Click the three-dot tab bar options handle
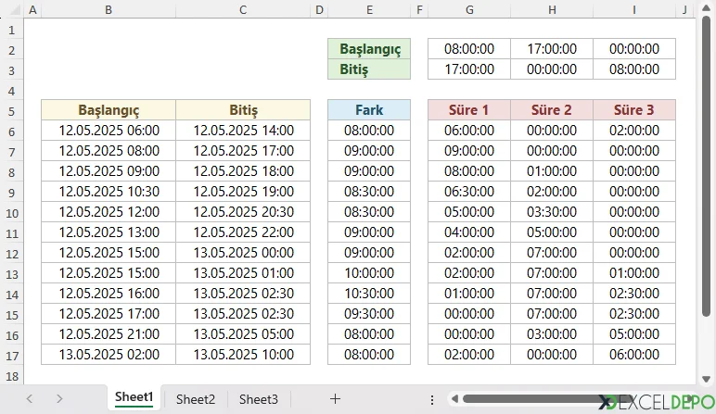This screenshot has width=716, height=414. pyautogui.click(x=432, y=399)
